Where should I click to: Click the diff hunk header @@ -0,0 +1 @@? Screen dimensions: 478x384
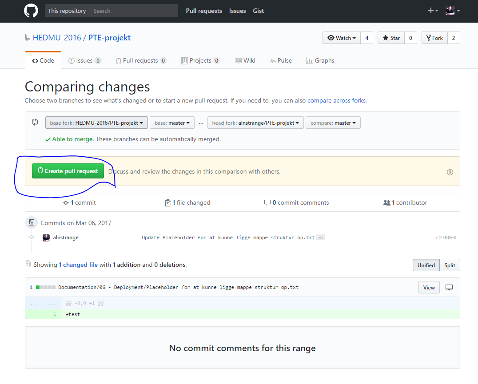tap(84, 304)
